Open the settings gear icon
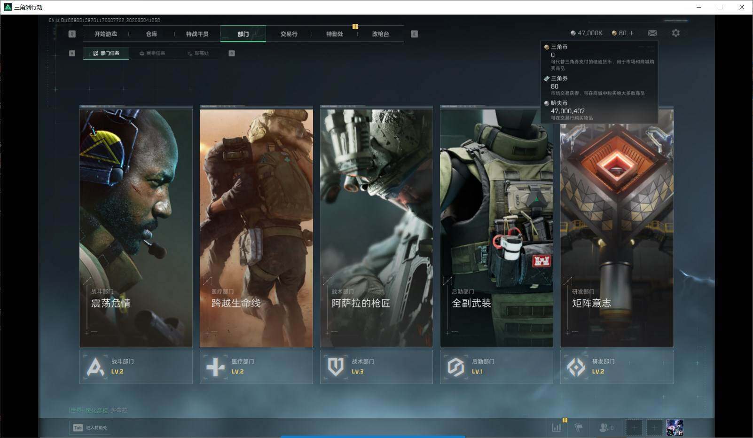The width and height of the screenshot is (753, 438). [675, 33]
